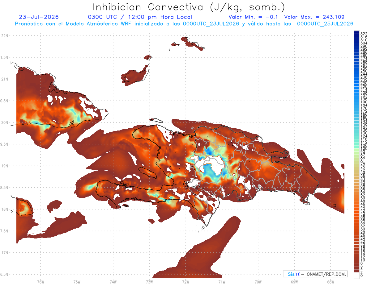
Task: Click the '76W' longitude label
Action: coord(41,282)
